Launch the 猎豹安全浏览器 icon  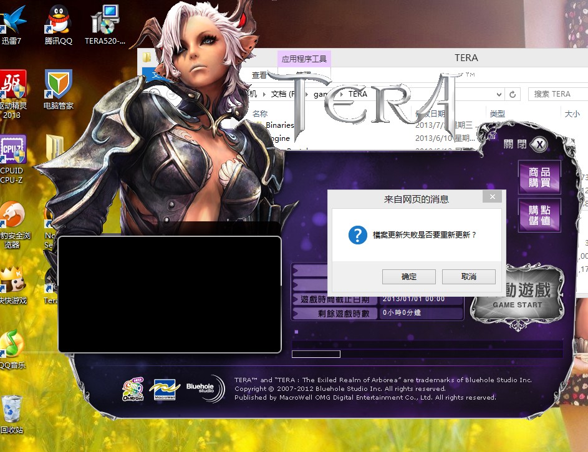[x=14, y=225]
